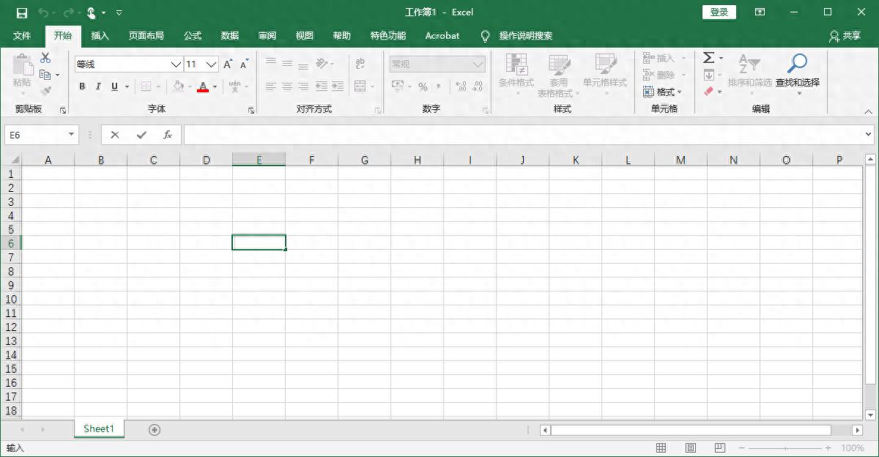879x457 pixels.
Task: Switch to Normal view in the status bar
Action: click(x=661, y=447)
